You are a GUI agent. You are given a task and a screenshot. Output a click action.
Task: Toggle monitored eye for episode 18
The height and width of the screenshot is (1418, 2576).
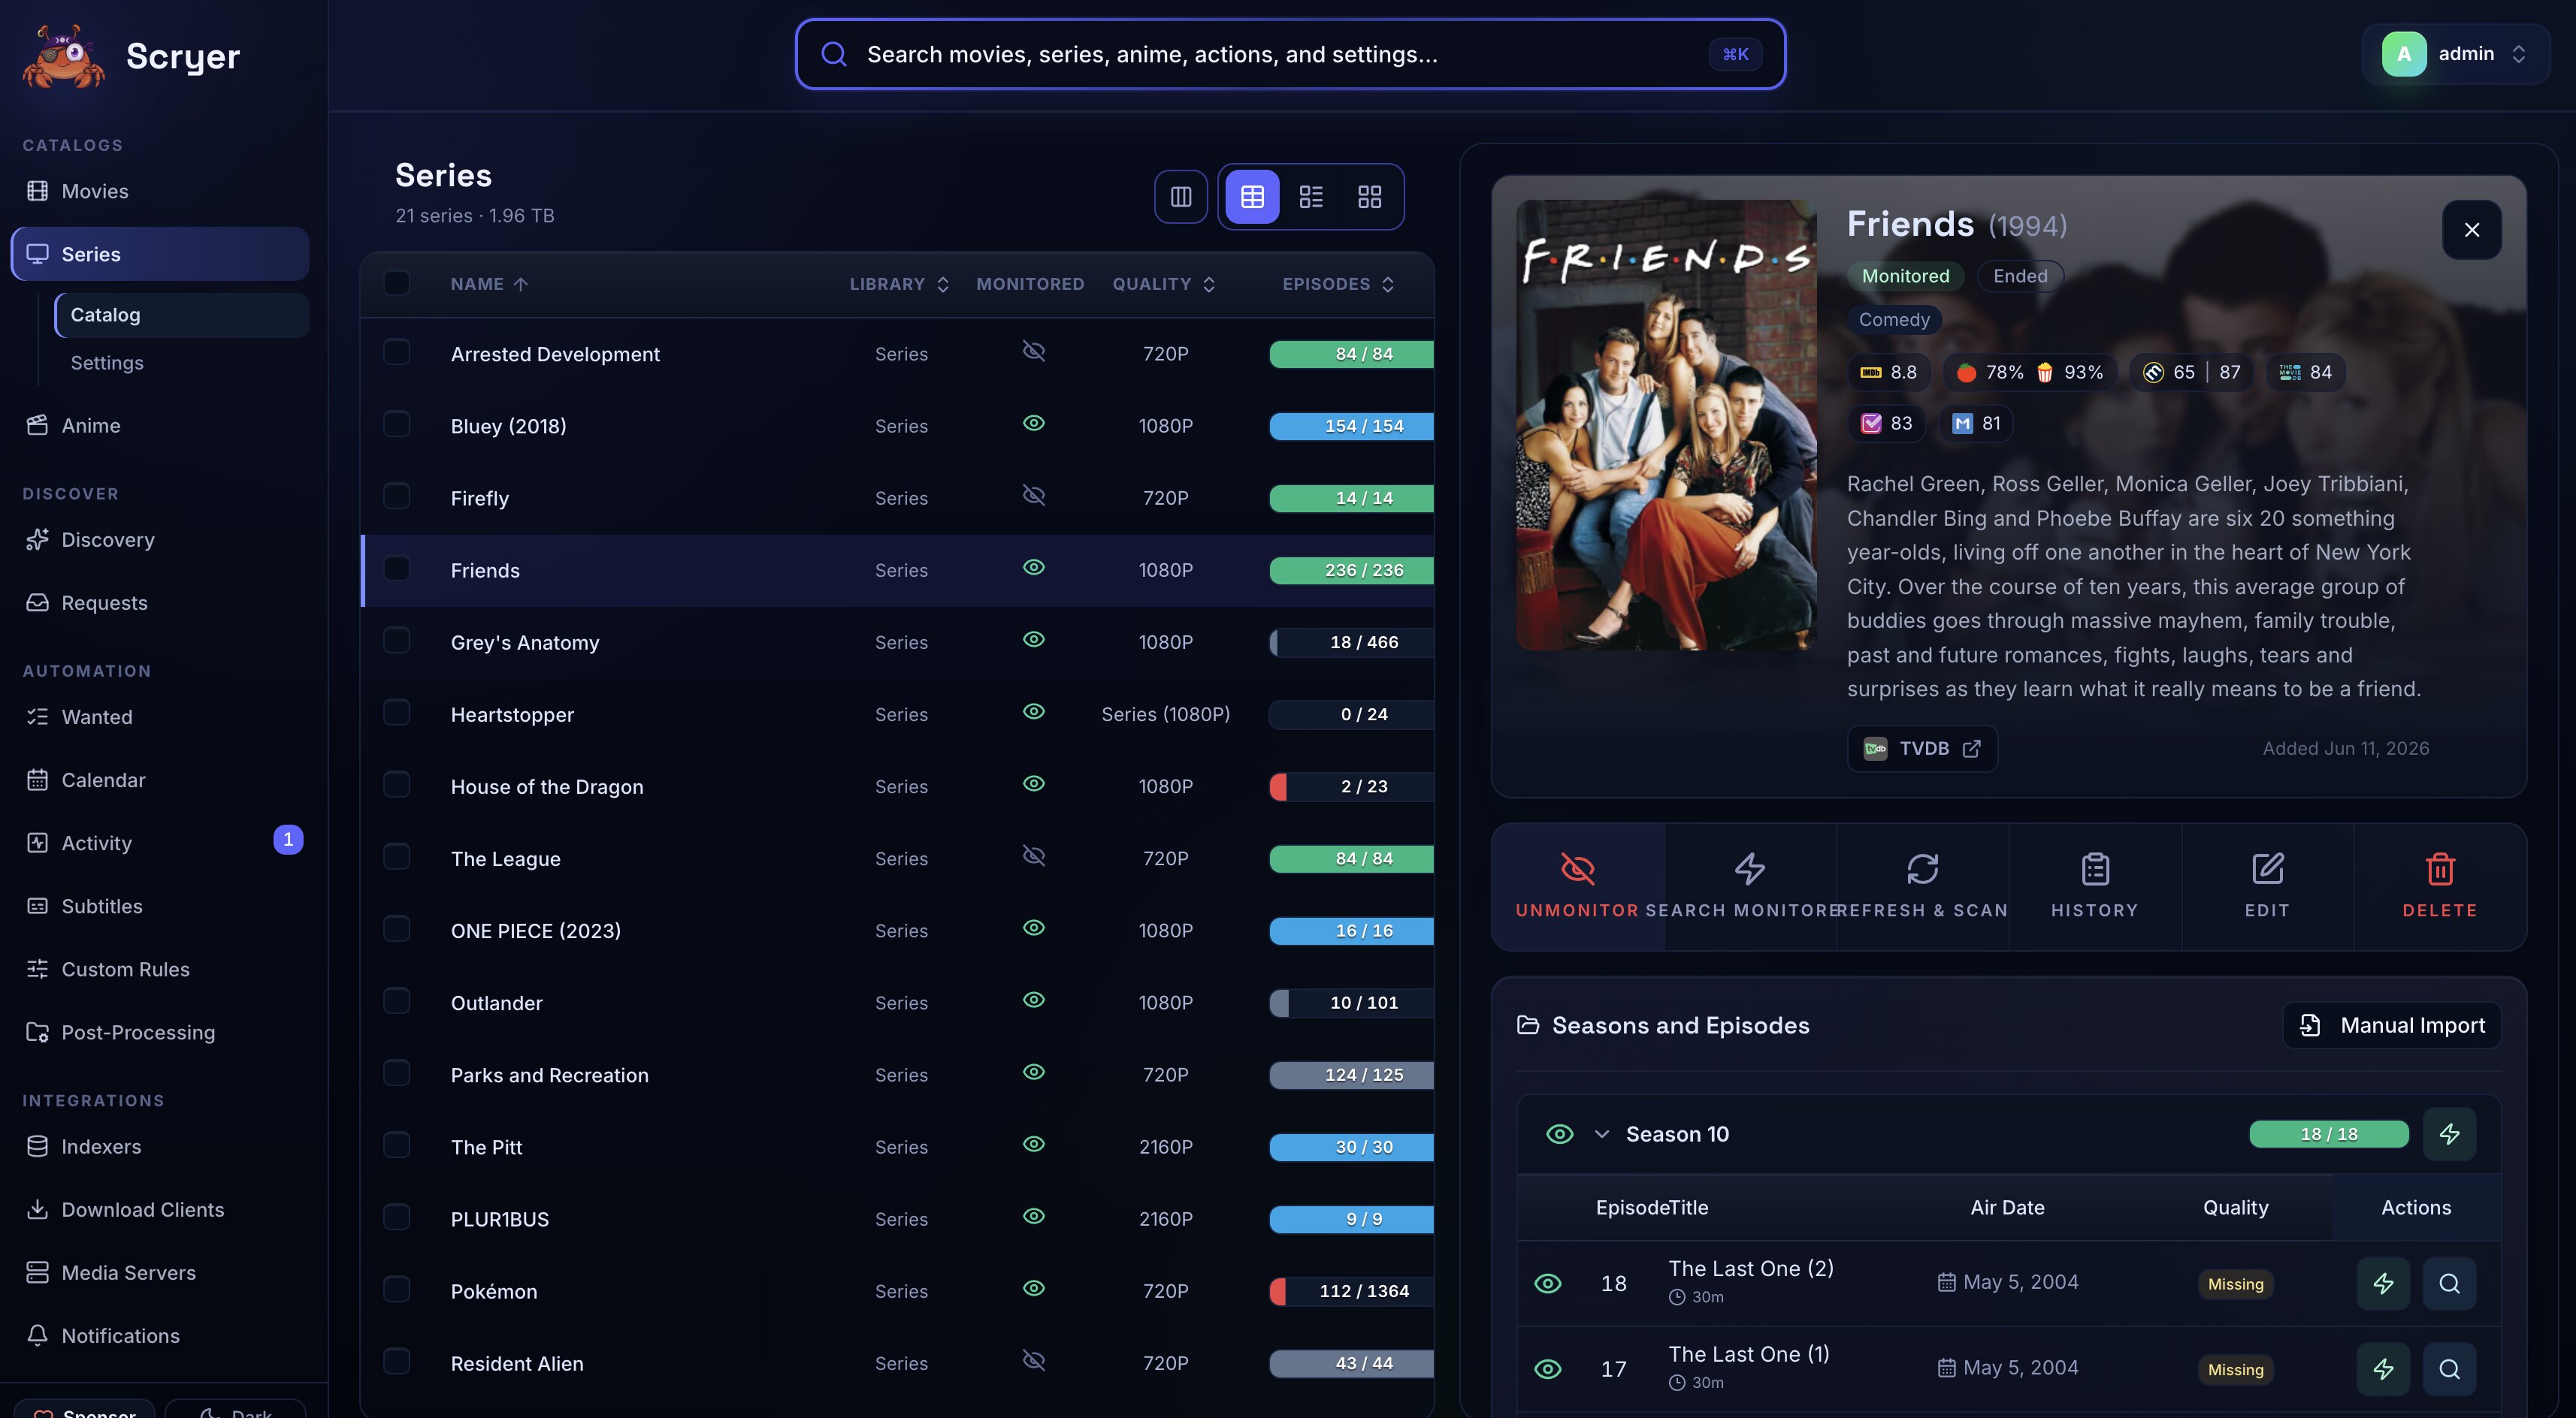tap(1547, 1283)
